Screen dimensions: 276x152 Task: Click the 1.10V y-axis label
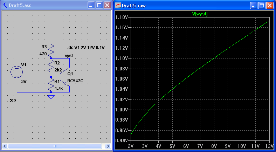pos(122,58)
